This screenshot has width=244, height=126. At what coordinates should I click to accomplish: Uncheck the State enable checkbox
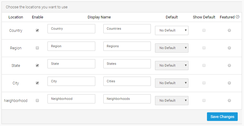click(x=37, y=65)
